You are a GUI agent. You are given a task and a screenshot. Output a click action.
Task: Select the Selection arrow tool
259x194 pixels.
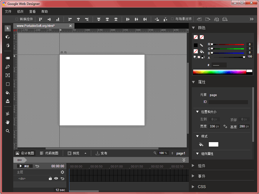pyautogui.click(x=8, y=28)
